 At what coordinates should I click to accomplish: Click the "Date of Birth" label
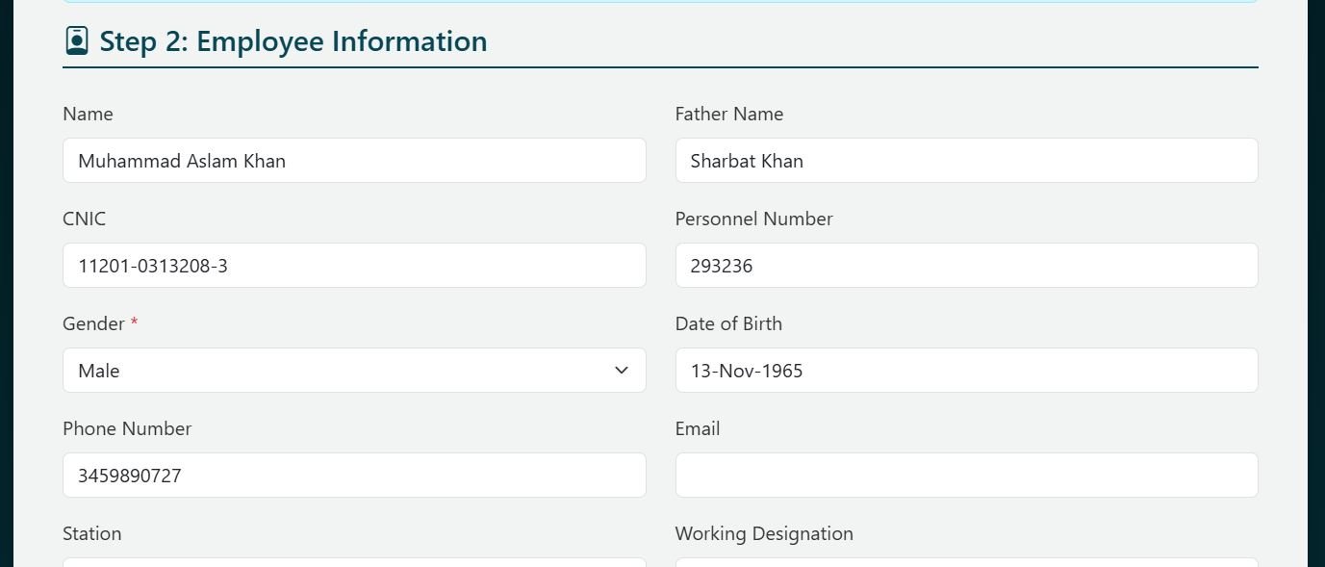pyautogui.click(x=728, y=323)
